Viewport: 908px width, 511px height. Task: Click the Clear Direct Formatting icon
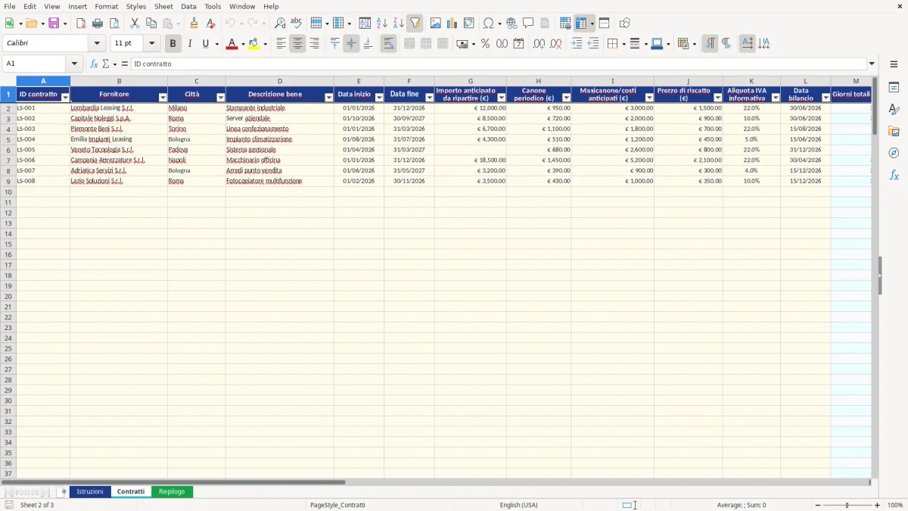(211, 23)
